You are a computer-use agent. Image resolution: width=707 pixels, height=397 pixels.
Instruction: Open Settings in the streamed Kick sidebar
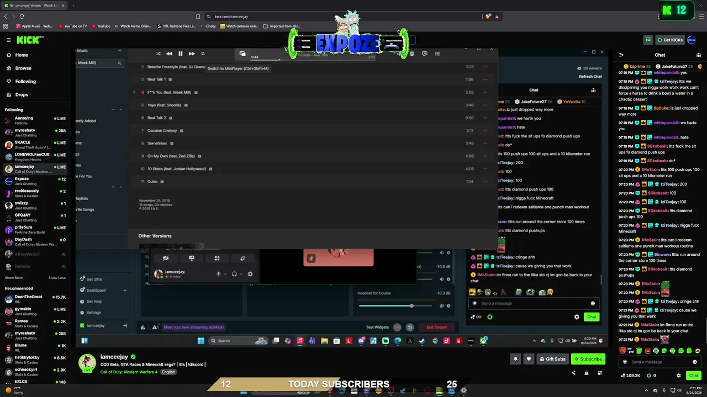(x=90, y=313)
